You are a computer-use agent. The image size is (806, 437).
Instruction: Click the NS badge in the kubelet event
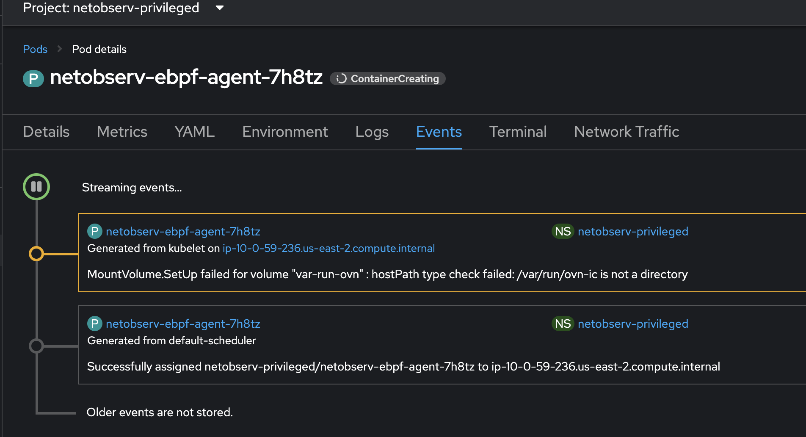pos(563,232)
